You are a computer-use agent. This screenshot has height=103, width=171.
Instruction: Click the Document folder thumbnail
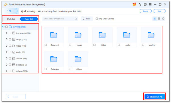coord(54,35)
